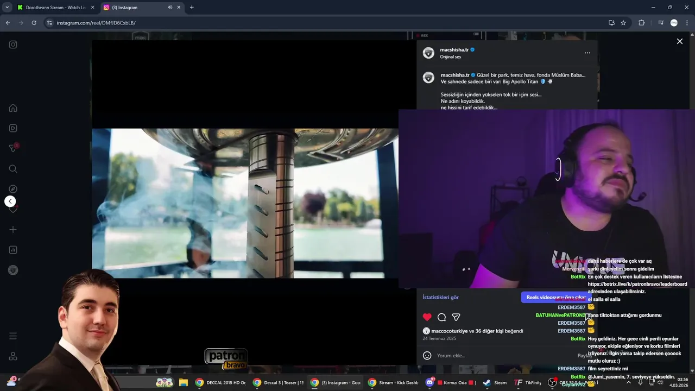Open the Chrome profile avatar
Screen dimensions: 695x391
(x=674, y=23)
